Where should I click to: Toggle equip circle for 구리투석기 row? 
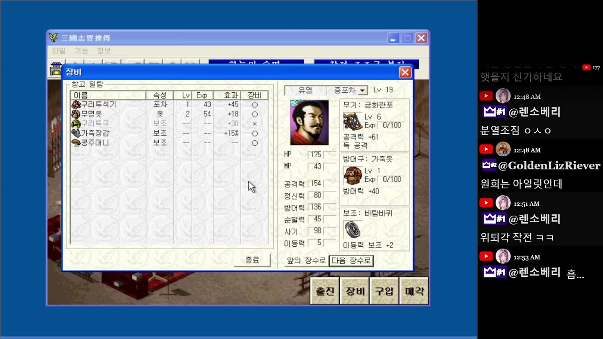click(x=254, y=105)
